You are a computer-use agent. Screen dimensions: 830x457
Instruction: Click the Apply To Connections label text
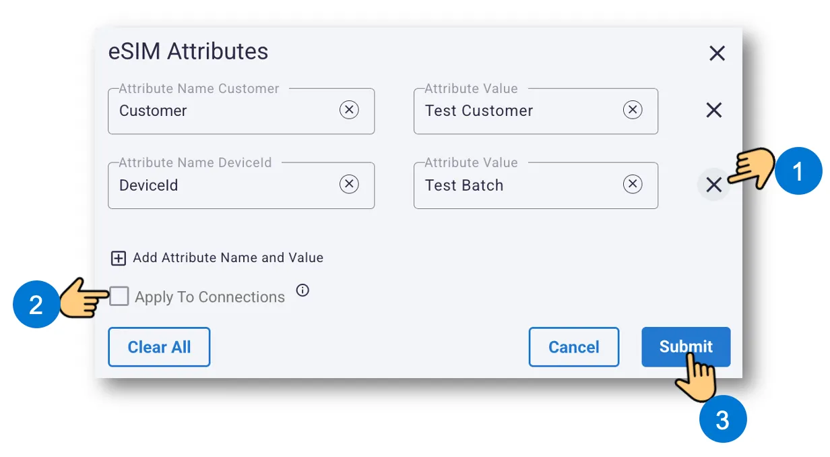210,297
